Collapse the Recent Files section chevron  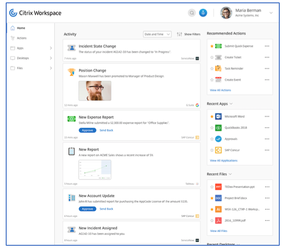(x=230, y=174)
